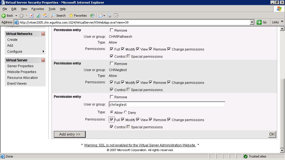Image resolution: width=285 pixels, height=160 pixels.
Task: Open the Tools menu
Action: [x=52, y=9]
